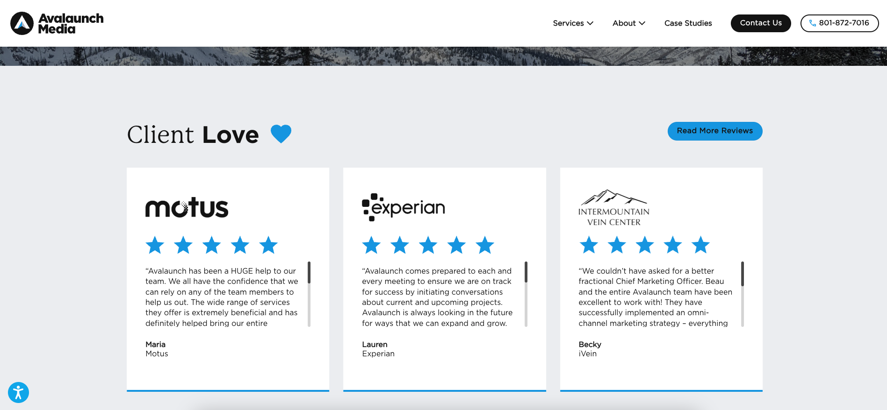Viewport: 887px width, 410px height.
Task: Click the Read More Reviews button
Action: (x=714, y=131)
